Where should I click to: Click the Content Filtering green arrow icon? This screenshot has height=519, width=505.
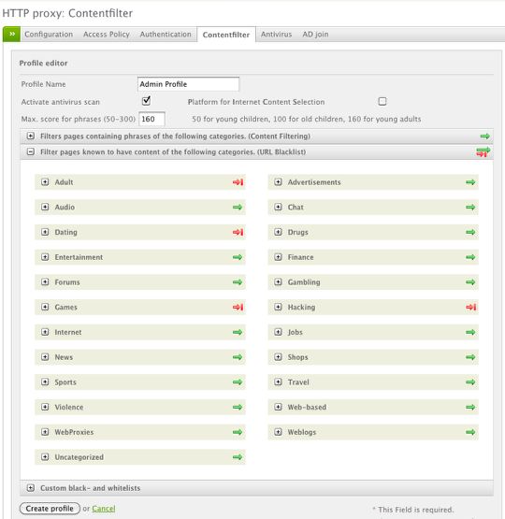click(x=485, y=136)
